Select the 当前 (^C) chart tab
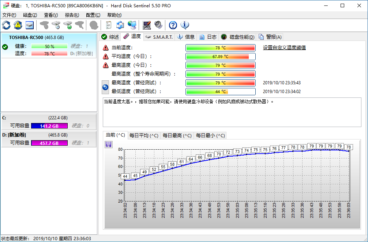This screenshot has width=368, height=242. click(x=115, y=135)
